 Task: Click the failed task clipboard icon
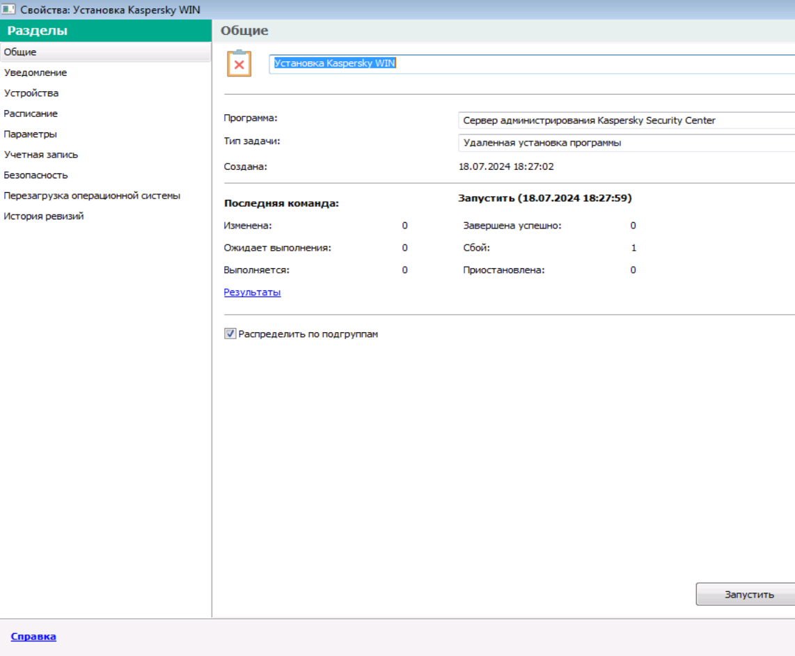[x=239, y=63]
